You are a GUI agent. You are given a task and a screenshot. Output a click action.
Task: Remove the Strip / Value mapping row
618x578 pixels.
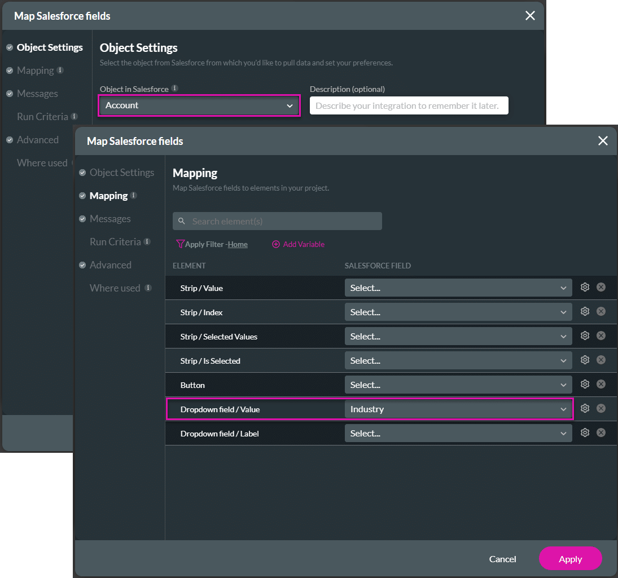click(x=601, y=287)
